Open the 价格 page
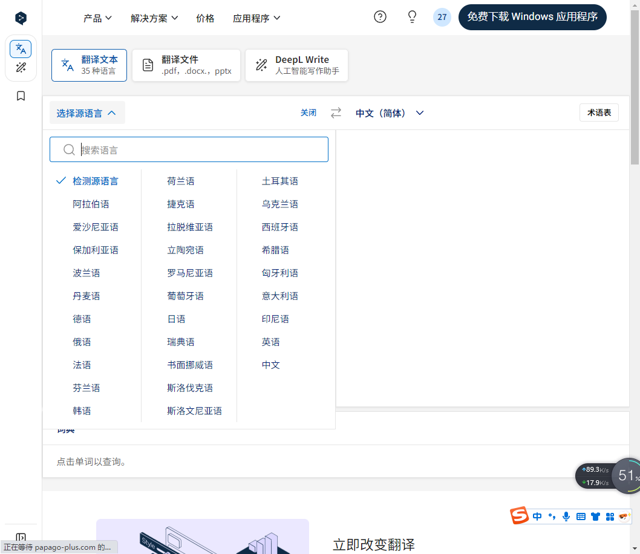Viewport: 640px width, 554px height. click(205, 18)
